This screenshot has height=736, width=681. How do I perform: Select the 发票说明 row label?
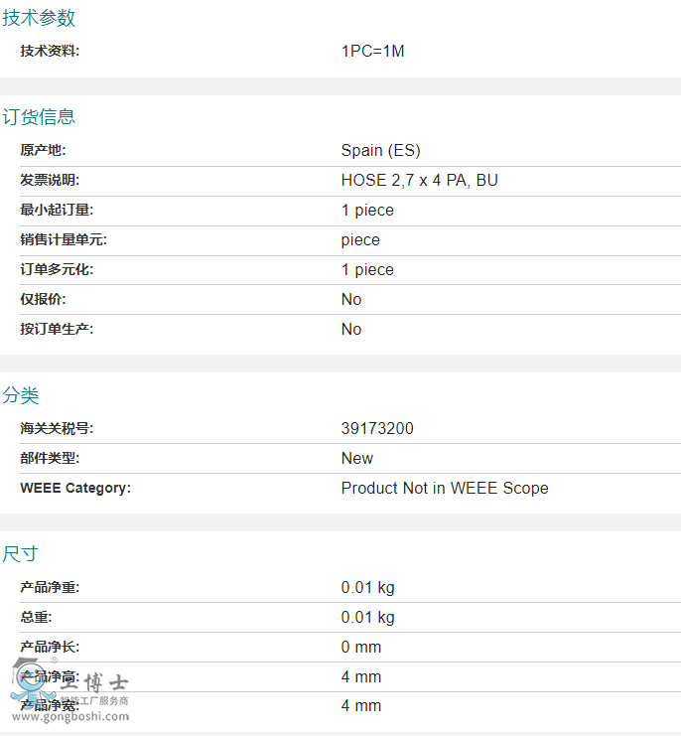click(x=50, y=181)
